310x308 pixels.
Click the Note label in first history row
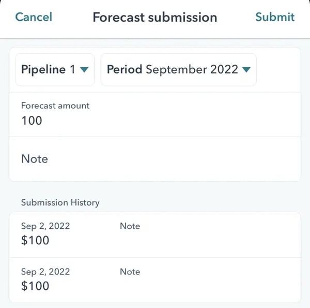pos(130,226)
